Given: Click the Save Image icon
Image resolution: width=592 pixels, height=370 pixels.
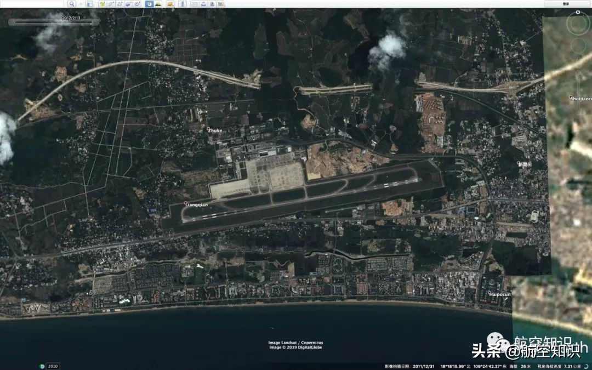Looking at the screenshot, I should pyautogui.click(x=212, y=4).
